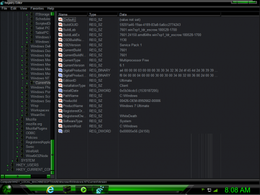Click the Registry Editor taskbar icon
This screenshot has width=260, height=195.
pos(100,190)
